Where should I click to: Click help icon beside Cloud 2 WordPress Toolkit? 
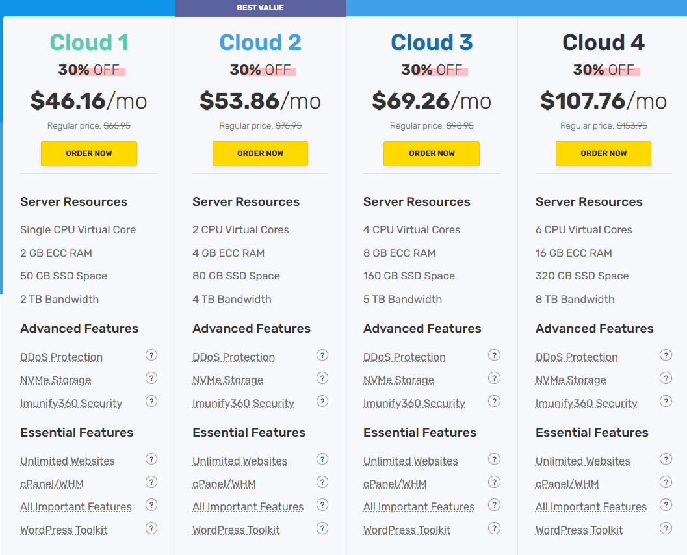[x=322, y=528]
